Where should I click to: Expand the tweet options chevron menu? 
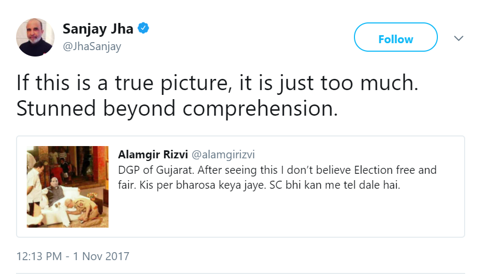pos(459,38)
